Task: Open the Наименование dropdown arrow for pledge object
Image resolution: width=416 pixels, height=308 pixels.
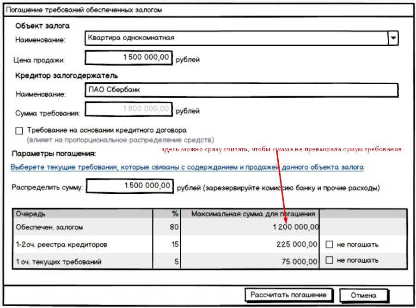Action: pyautogui.click(x=393, y=38)
